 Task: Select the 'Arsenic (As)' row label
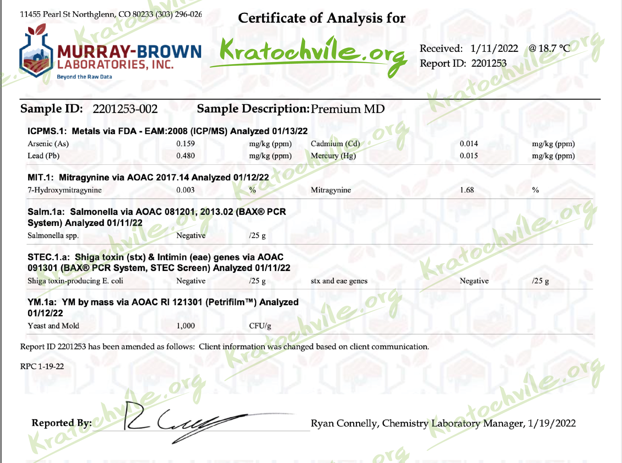pyautogui.click(x=48, y=144)
